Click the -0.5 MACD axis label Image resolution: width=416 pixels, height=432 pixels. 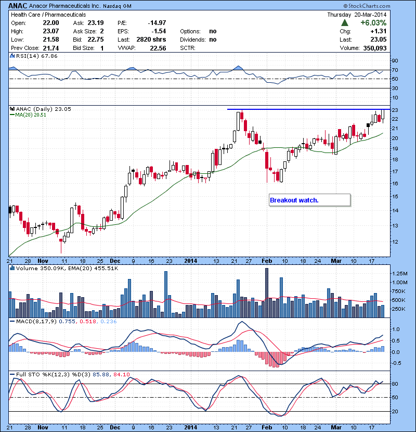(x=396, y=363)
